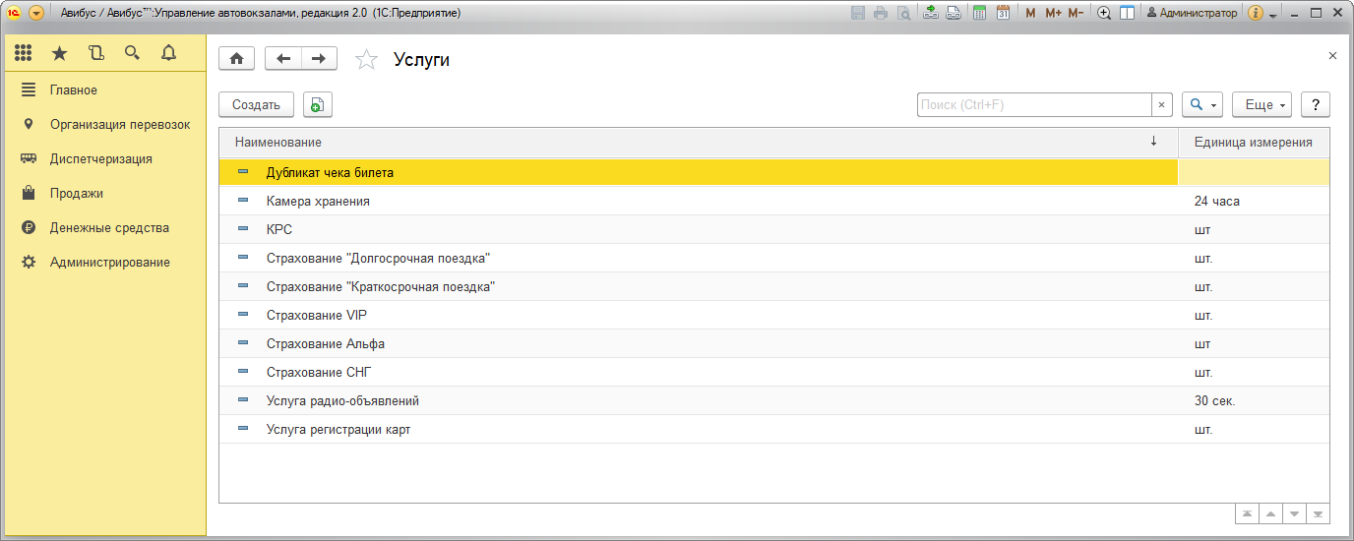This screenshot has width=1354, height=541.
Task: Click the create-by-copy icon next to Создать
Action: (318, 104)
